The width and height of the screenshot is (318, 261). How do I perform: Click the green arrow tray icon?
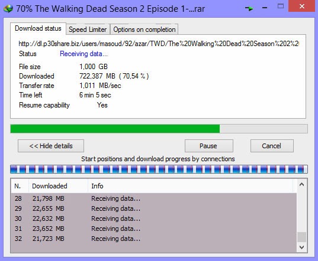249,8
